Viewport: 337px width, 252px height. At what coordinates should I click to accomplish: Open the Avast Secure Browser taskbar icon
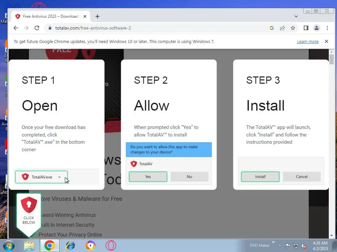(x=90, y=245)
